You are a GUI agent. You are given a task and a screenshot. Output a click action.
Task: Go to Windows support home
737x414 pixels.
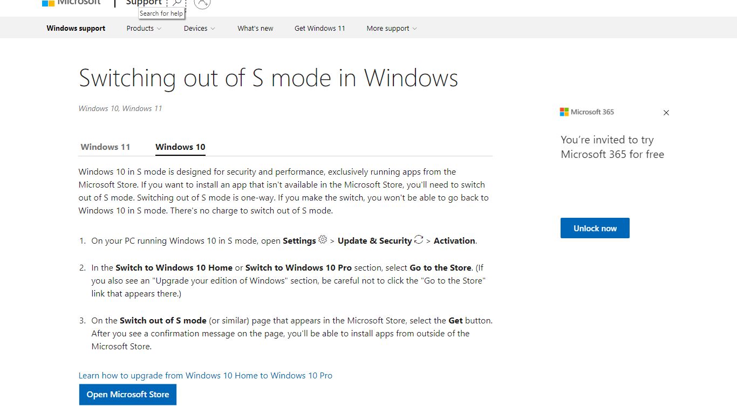pos(76,29)
